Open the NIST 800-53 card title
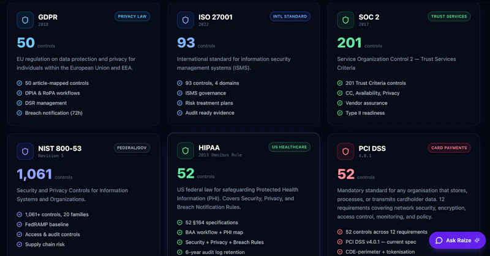 click(x=59, y=148)
